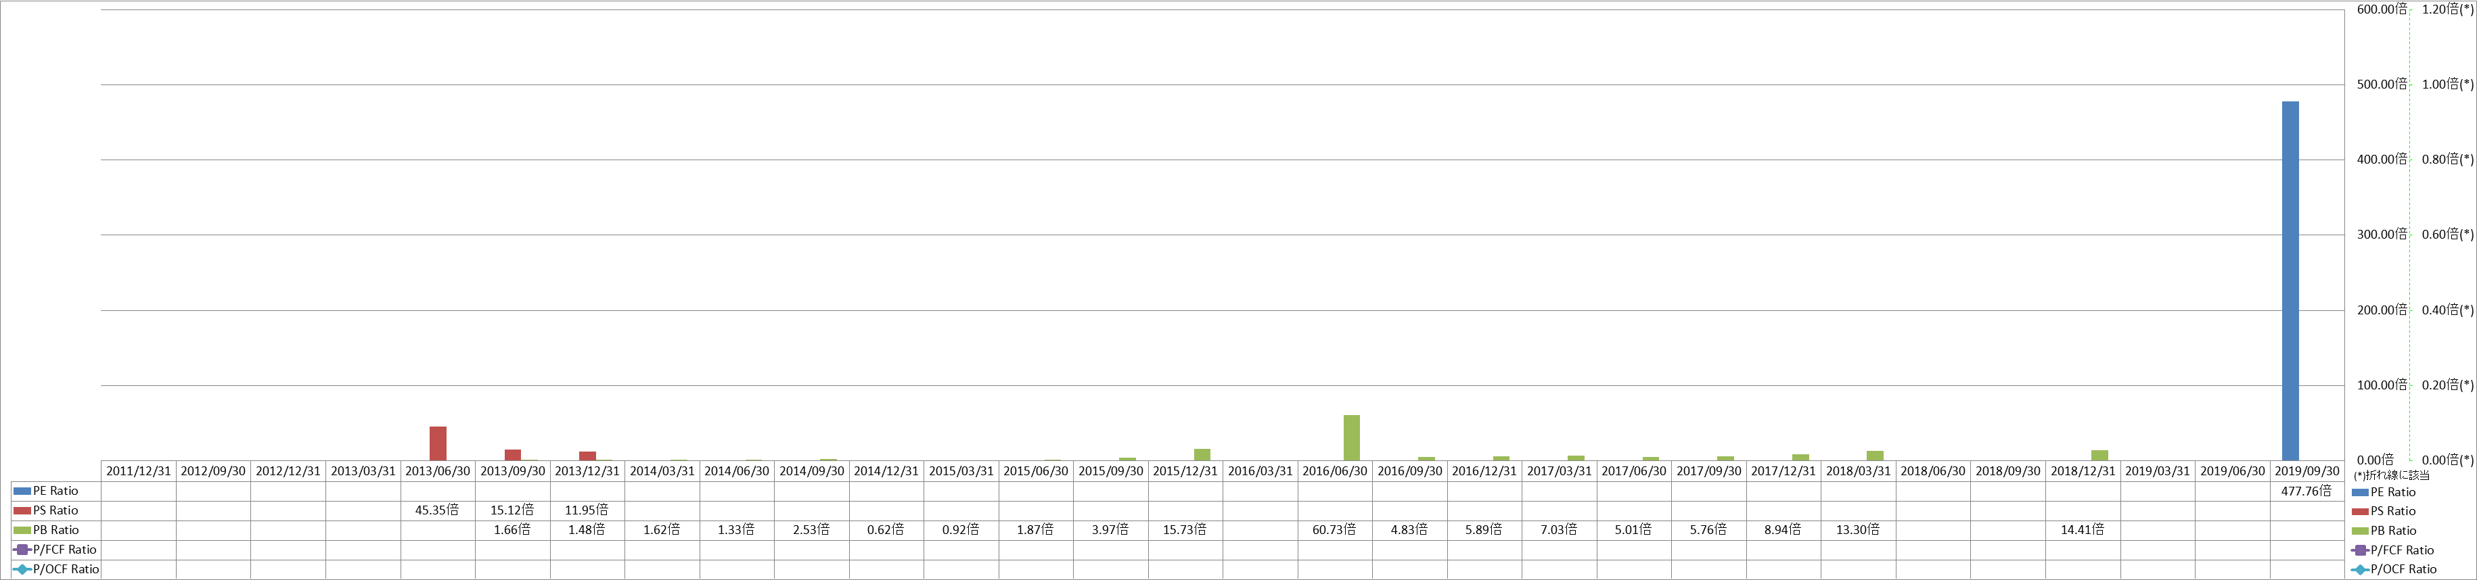This screenshot has width=2477, height=580.
Task: Select the PE Ratio label in the right-side legend
Action: (x=2392, y=493)
